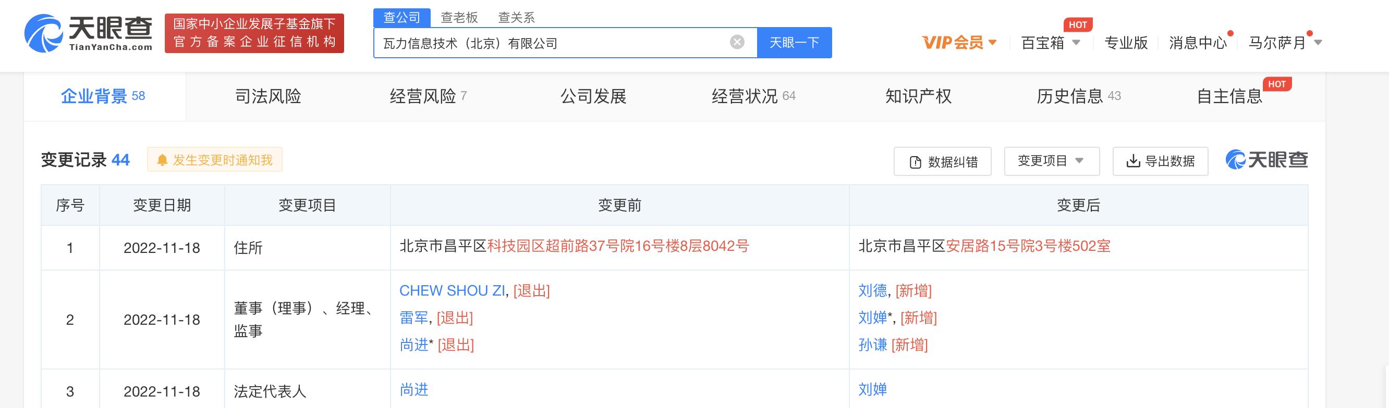This screenshot has width=1389, height=408.
Task: Switch to the 查老板 search tab
Action: click(459, 18)
